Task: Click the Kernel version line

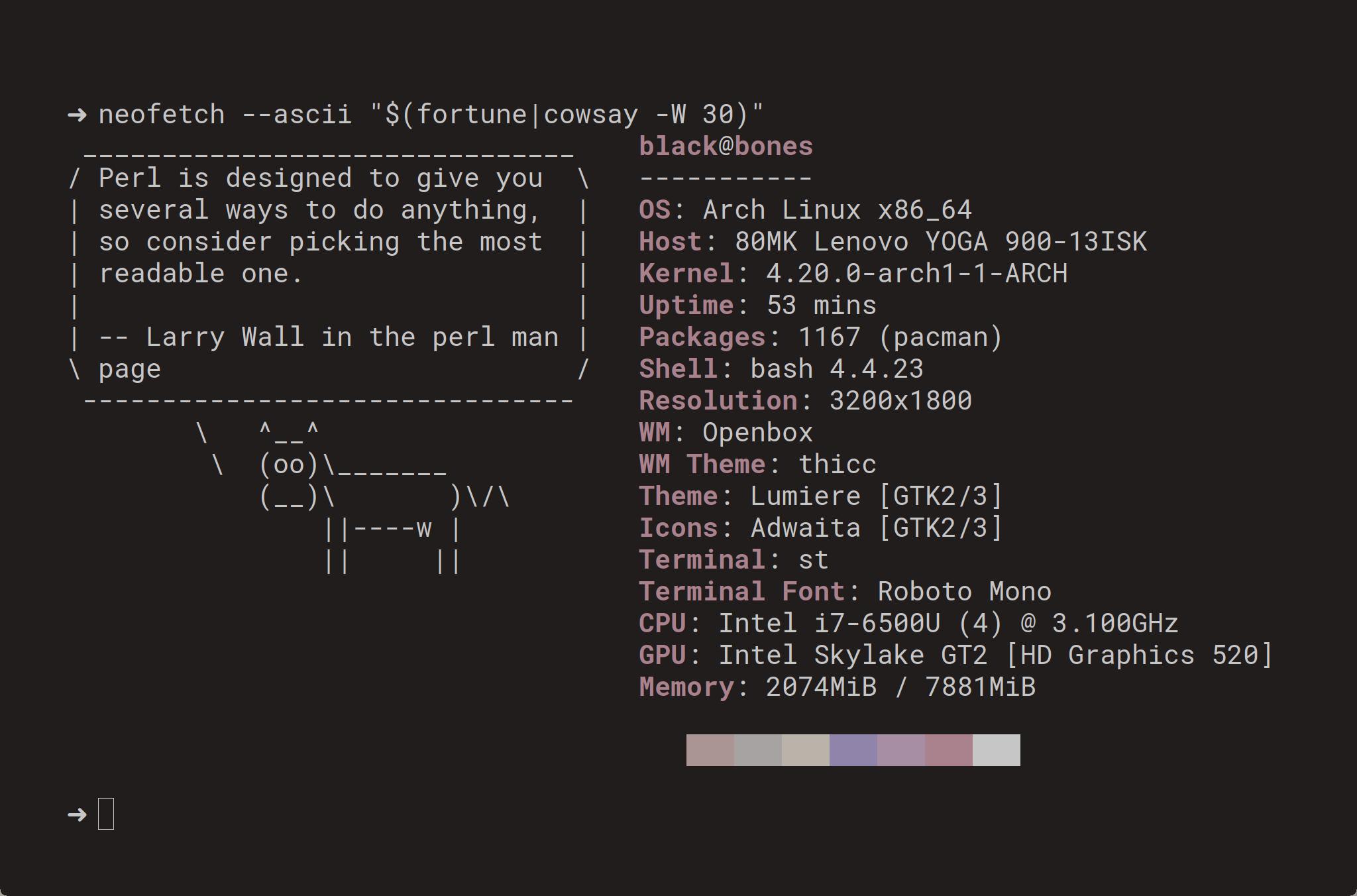Action: [853, 274]
